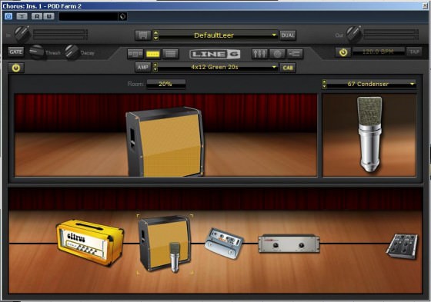The width and height of the screenshot is (431, 302).
Task: Click the host bar button left of R
Action: (22, 16)
